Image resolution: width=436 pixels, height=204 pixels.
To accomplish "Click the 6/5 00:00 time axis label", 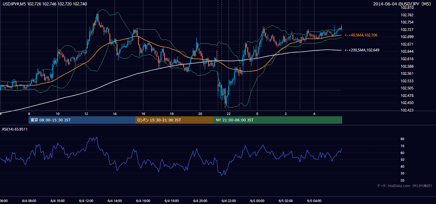I will point(257,201).
